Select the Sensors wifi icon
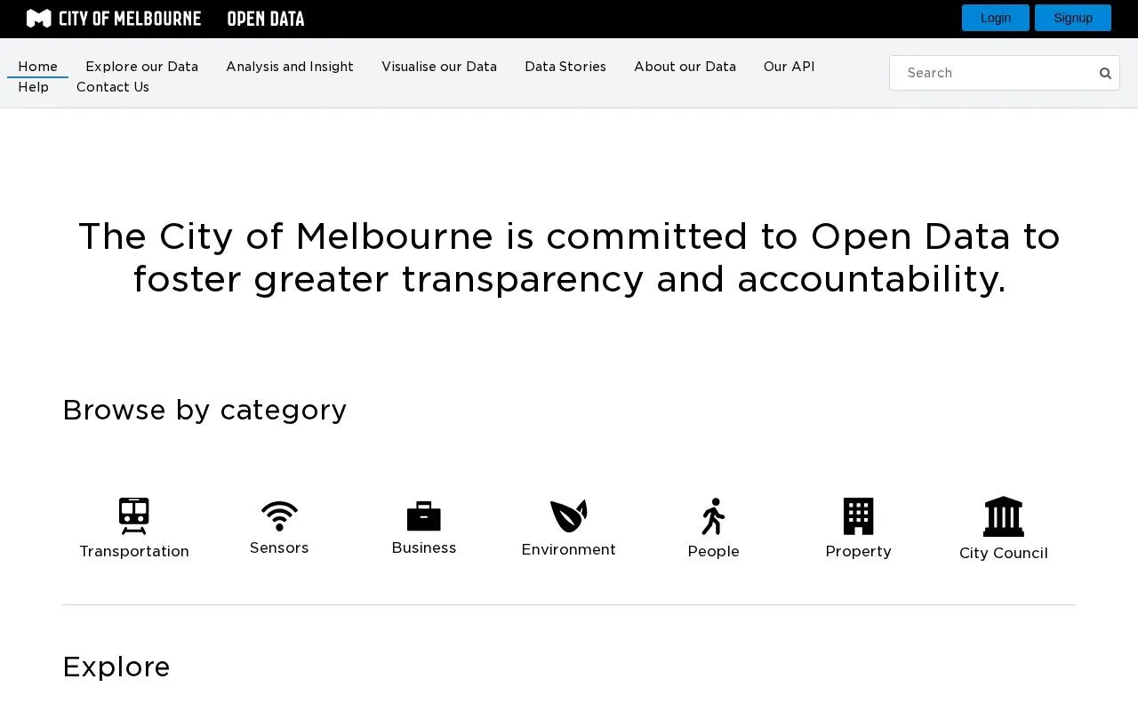The height and width of the screenshot is (711, 1138). pyautogui.click(x=279, y=515)
